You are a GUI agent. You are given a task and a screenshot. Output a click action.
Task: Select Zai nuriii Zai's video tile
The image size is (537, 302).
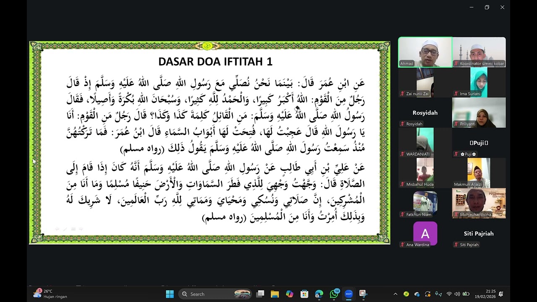point(425,82)
